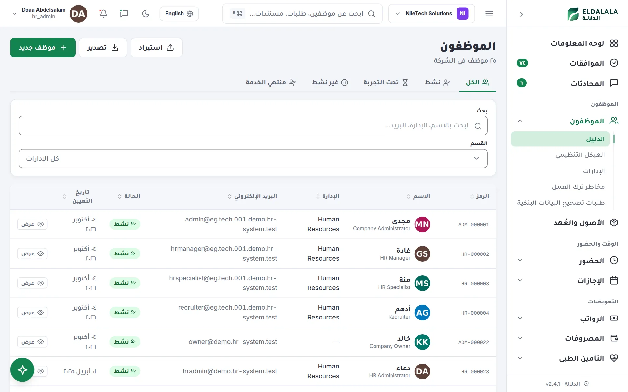Sort by الاسم name column

click(418, 196)
